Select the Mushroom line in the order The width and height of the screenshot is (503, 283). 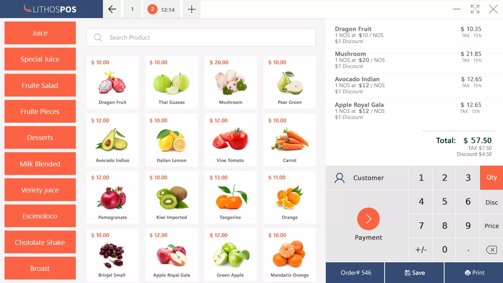coord(414,60)
